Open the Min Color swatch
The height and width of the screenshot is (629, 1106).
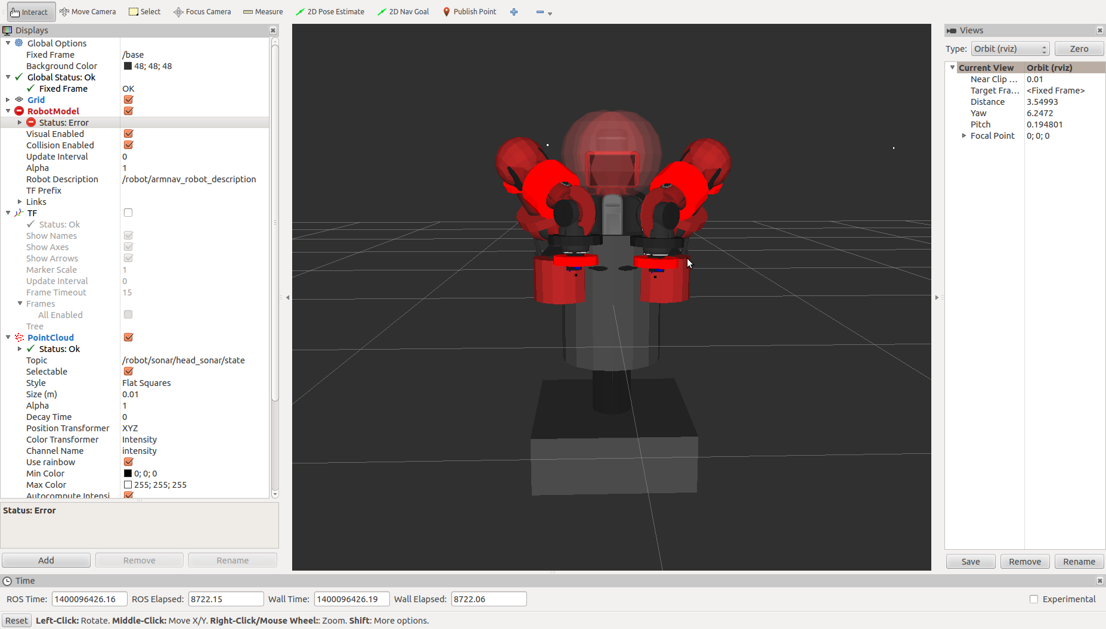point(128,473)
